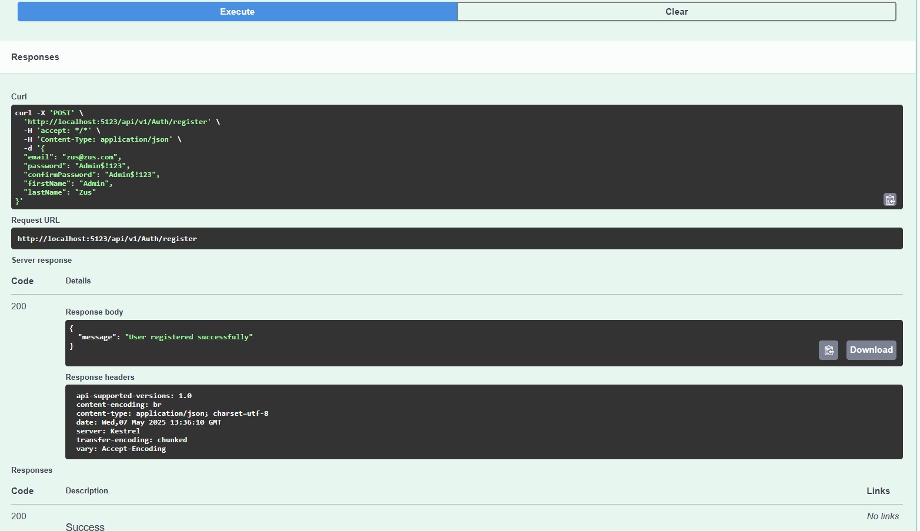The height and width of the screenshot is (531, 920).
Task: Clear the executed request
Action: 676,12
